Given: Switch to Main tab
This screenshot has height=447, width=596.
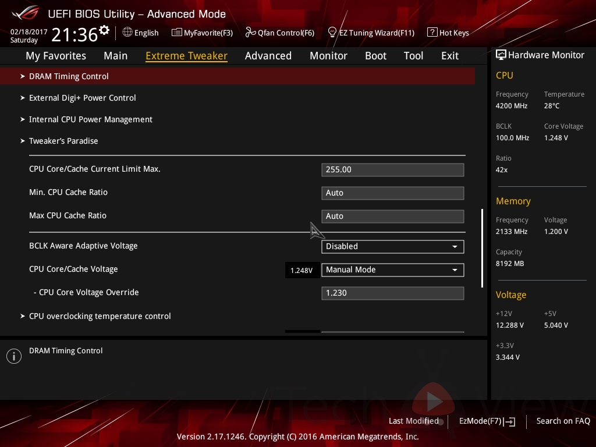Looking at the screenshot, I should pos(116,56).
